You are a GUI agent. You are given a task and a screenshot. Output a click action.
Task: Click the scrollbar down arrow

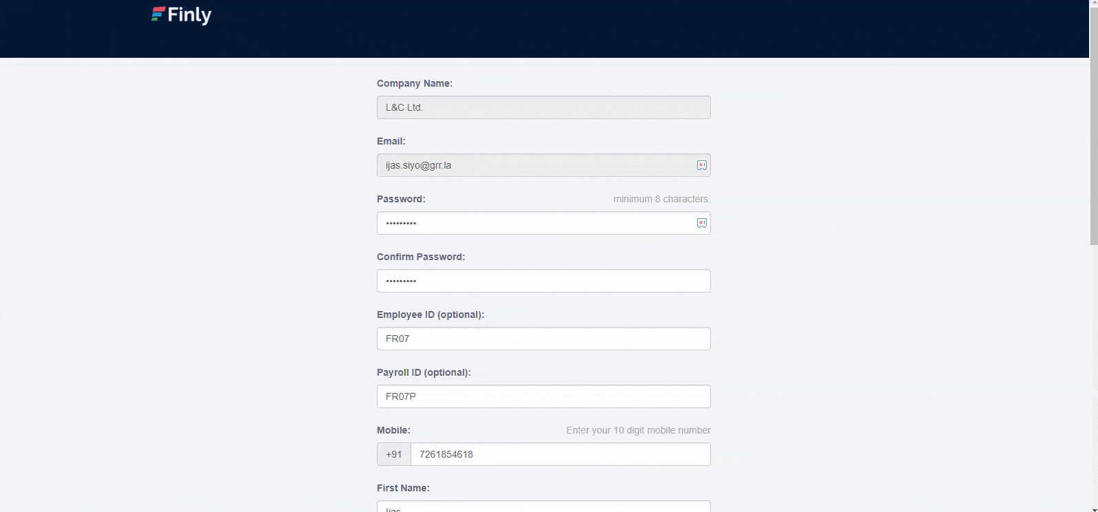coord(1093,509)
